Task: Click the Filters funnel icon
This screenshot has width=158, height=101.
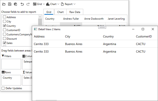Action: [3, 56]
